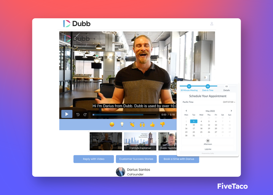Select the 2 Minute Explainer video thumbnail
273x195 pixels.
[x=140, y=141]
